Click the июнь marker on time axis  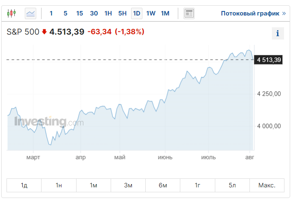tap(165, 157)
